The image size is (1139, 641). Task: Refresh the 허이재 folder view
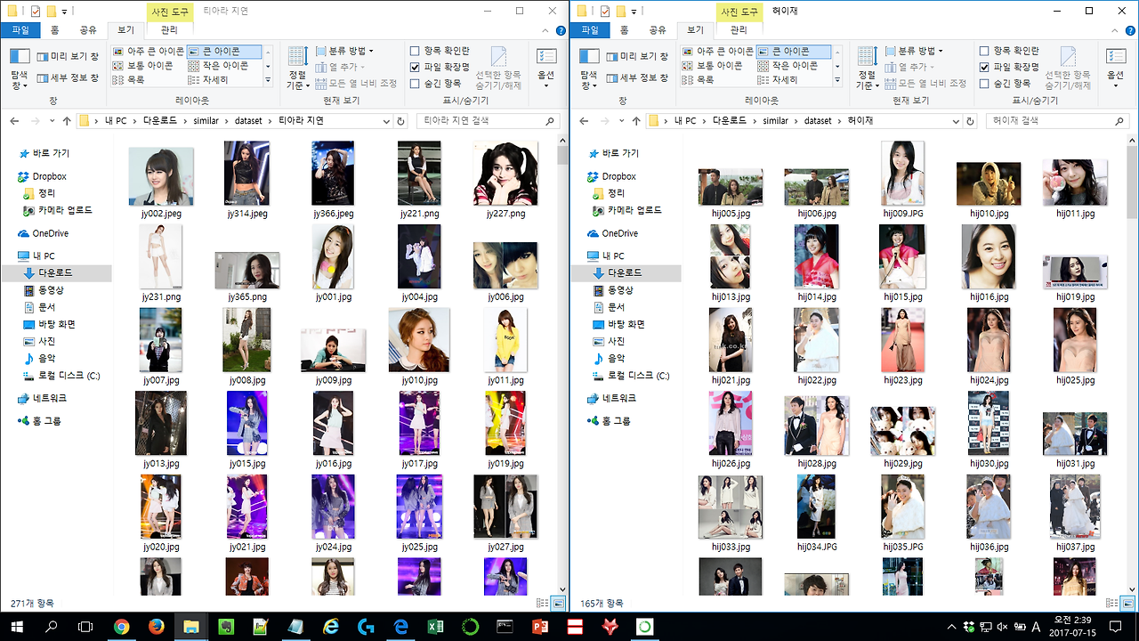pyautogui.click(x=970, y=121)
